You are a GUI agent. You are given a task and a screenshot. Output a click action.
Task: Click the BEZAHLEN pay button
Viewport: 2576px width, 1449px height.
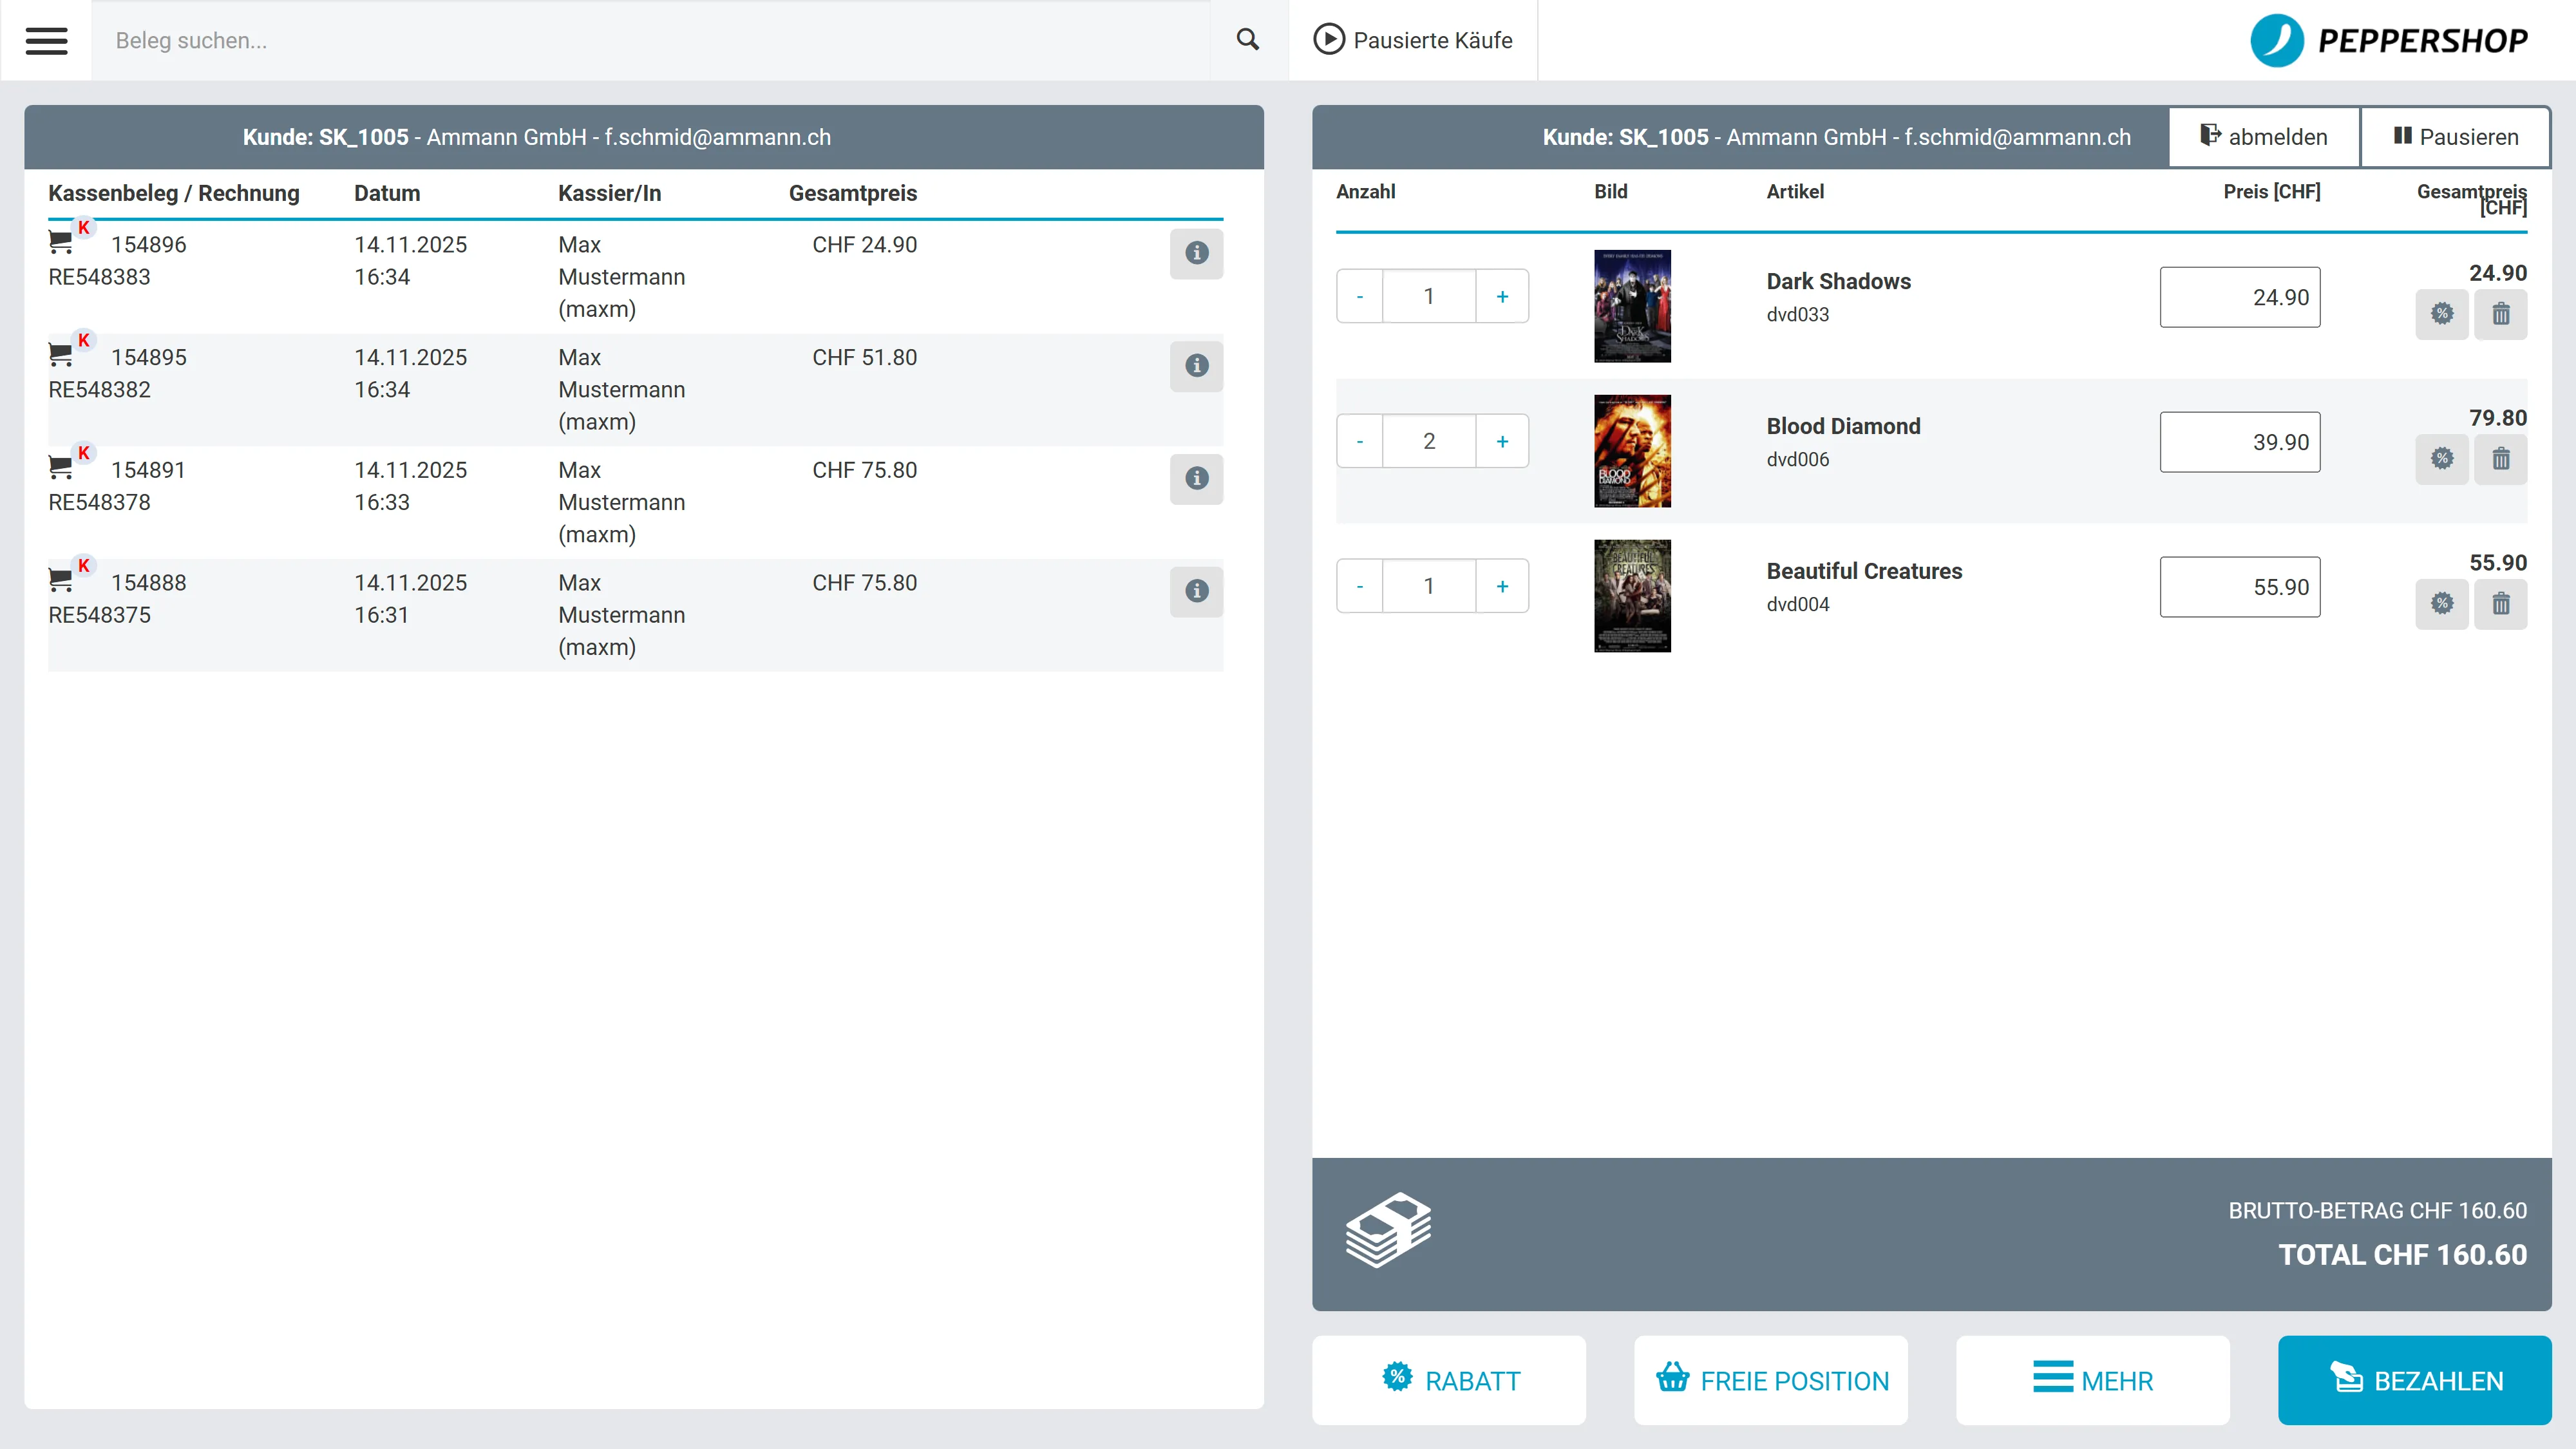pos(2414,1380)
